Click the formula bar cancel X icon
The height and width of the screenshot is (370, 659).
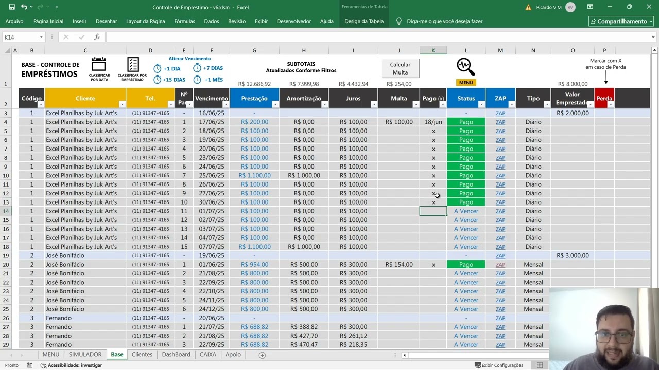point(66,37)
